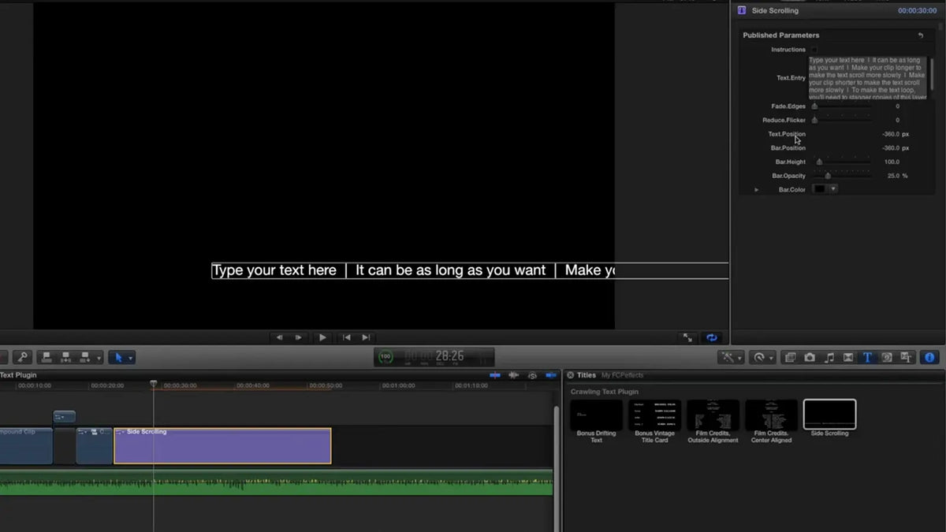Open the Select tool arrow menu
Viewport: 946px width, 532px height.
pos(121,357)
